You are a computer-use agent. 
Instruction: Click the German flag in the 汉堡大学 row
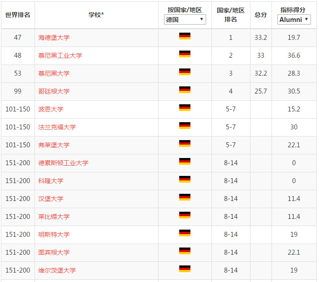185,197
